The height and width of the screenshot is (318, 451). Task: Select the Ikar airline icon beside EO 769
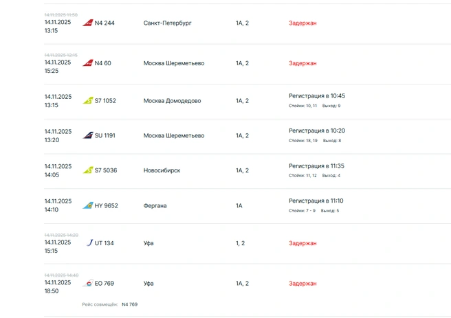point(88,283)
